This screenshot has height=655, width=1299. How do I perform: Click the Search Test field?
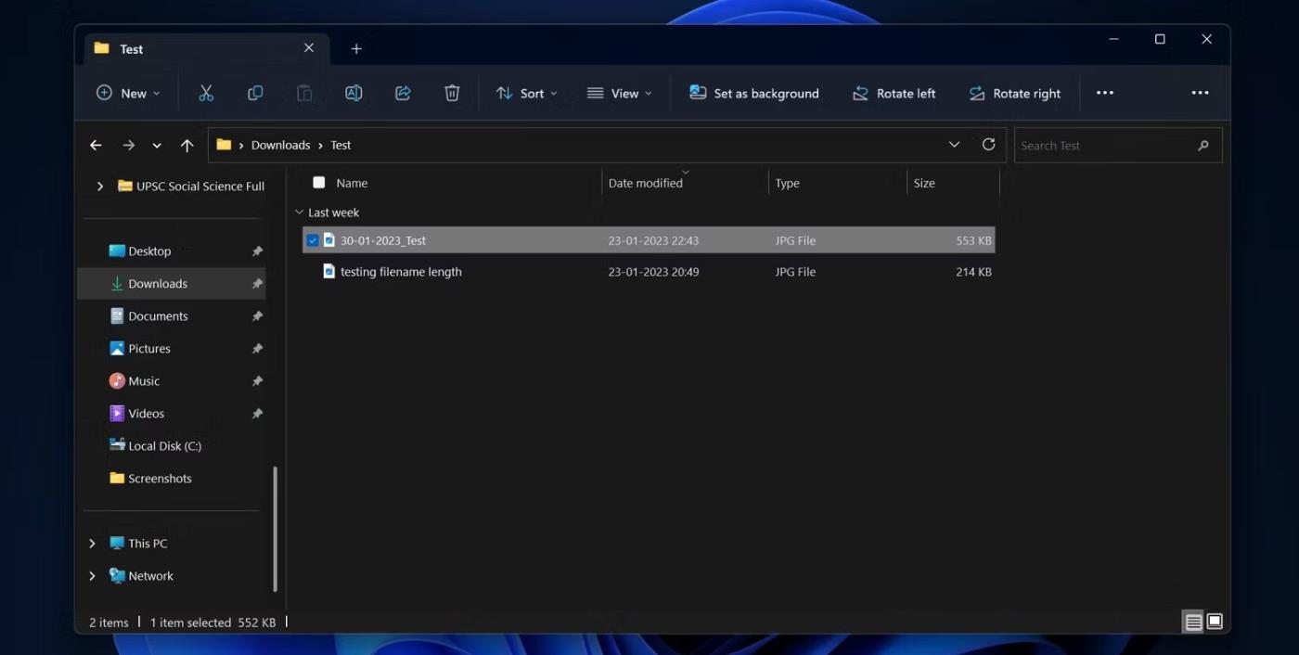tap(1118, 146)
